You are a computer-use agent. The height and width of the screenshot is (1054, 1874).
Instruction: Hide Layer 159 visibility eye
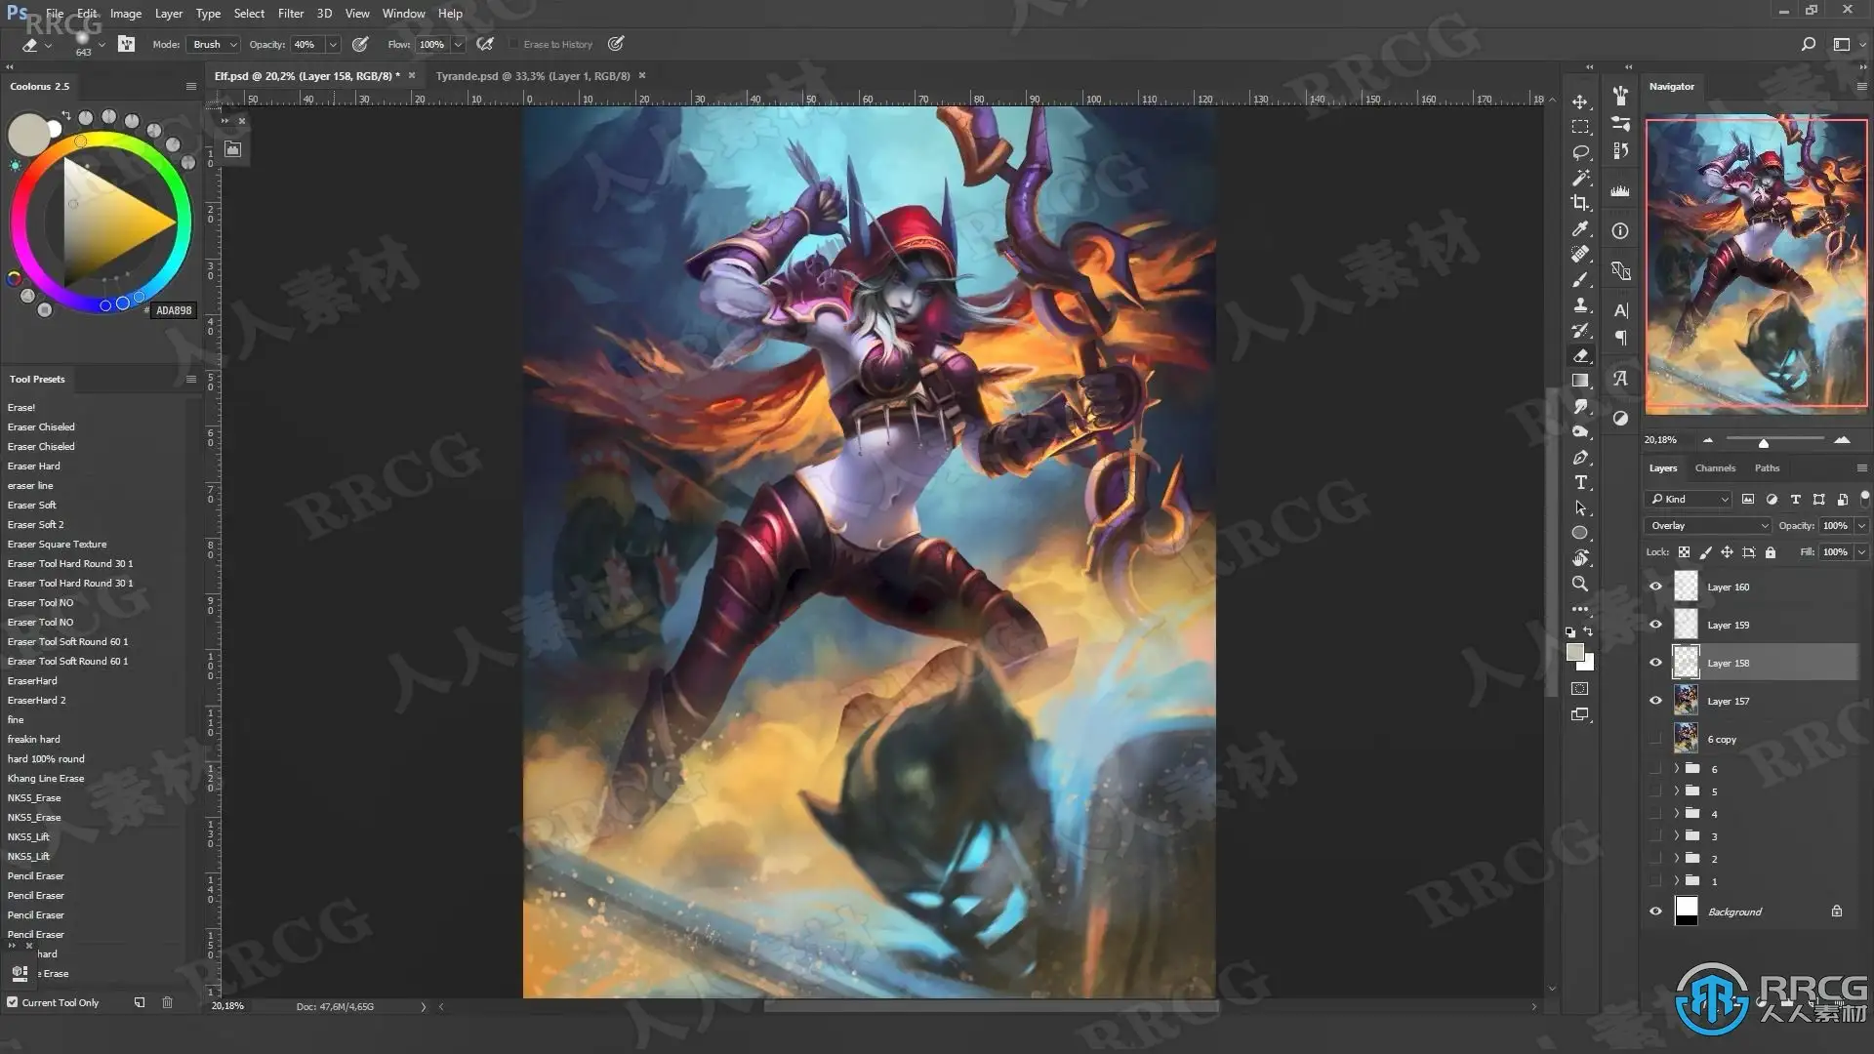[1655, 625]
